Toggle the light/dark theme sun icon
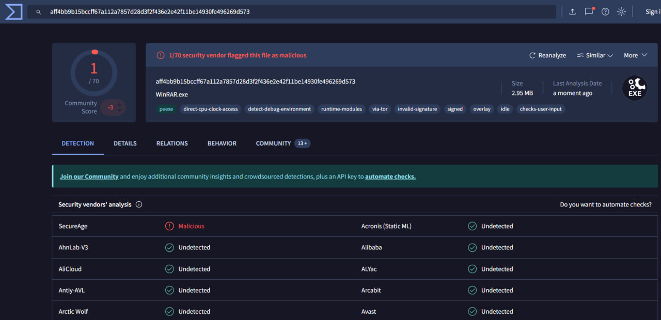Image resolution: width=661 pixels, height=320 pixels. 621,11
